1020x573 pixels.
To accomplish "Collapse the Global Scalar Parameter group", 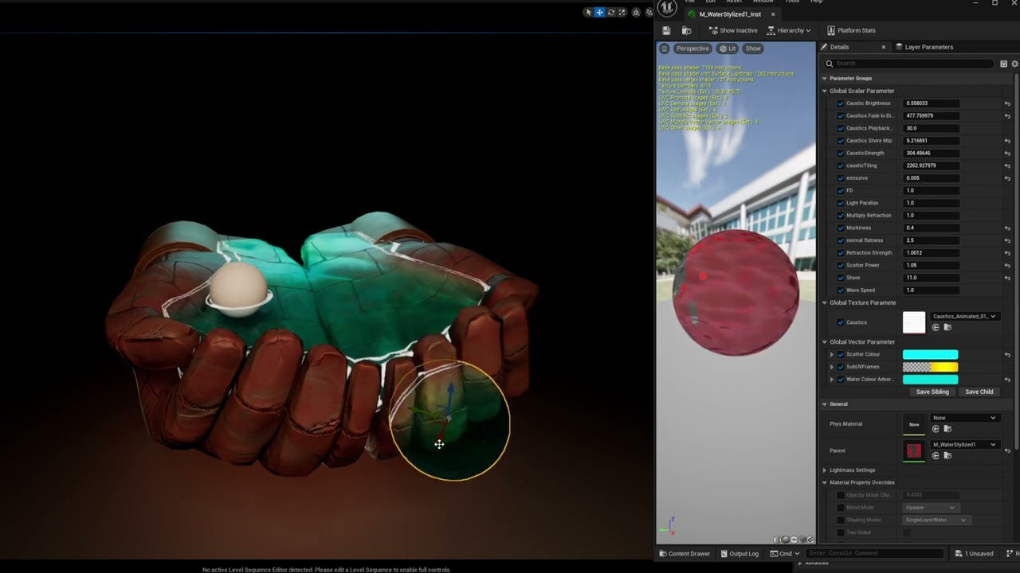I will point(825,91).
